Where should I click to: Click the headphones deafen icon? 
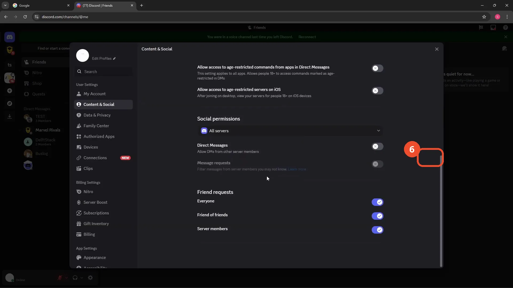pos(75,278)
